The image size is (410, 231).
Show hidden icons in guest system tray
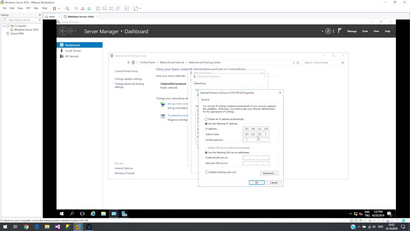(x=350, y=214)
